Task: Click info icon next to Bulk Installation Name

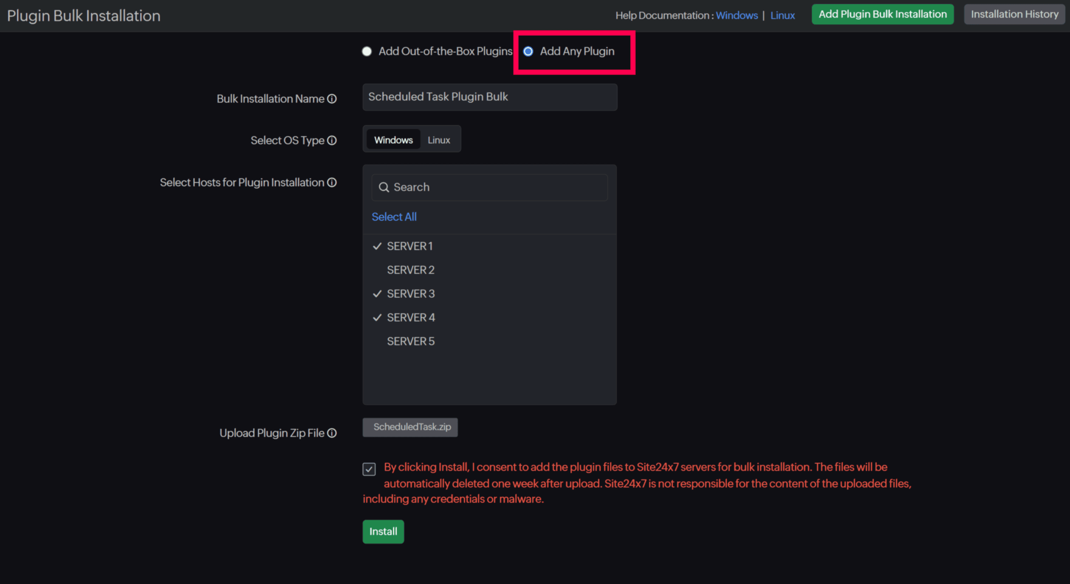Action: [332, 99]
